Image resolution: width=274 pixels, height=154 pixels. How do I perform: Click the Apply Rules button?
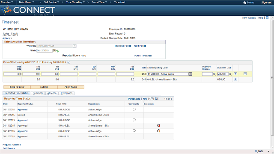click(x=71, y=87)
